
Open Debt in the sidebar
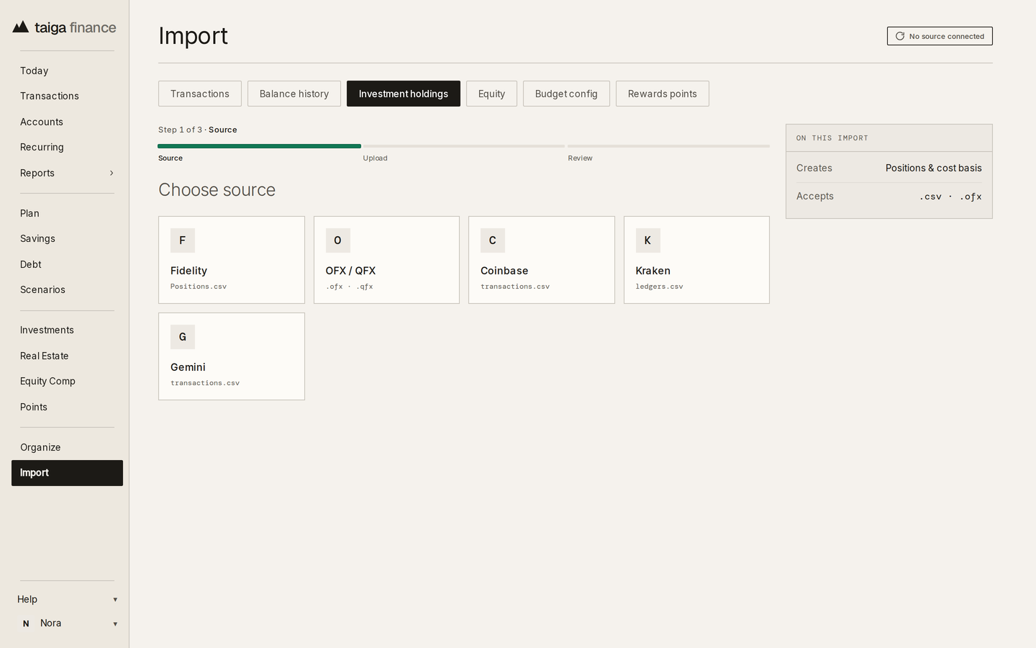pos(67,264)
